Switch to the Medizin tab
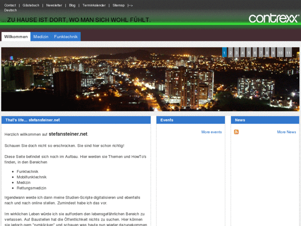The width and height of the screenshot is (301, 226). coord(41,36)
